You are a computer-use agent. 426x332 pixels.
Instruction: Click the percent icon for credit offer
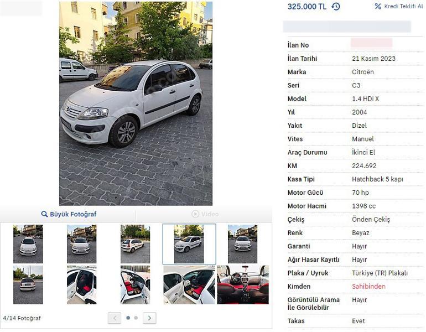(x=378, y=6)
